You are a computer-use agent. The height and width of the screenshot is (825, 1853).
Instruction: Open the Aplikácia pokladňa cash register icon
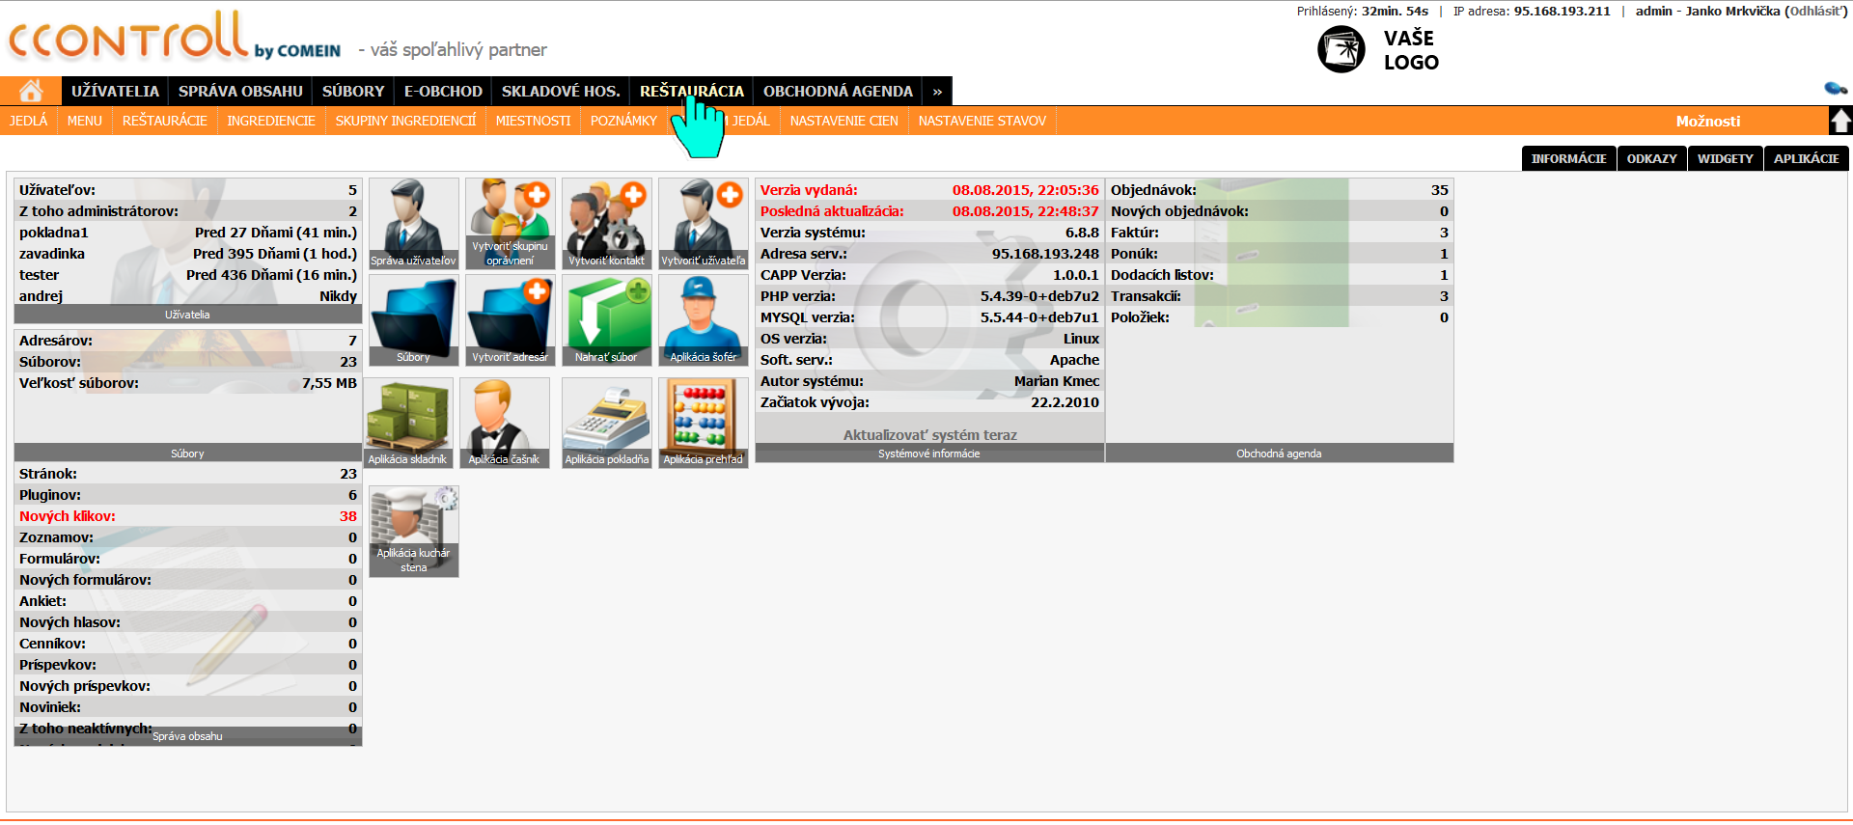[x=606, y=422]
